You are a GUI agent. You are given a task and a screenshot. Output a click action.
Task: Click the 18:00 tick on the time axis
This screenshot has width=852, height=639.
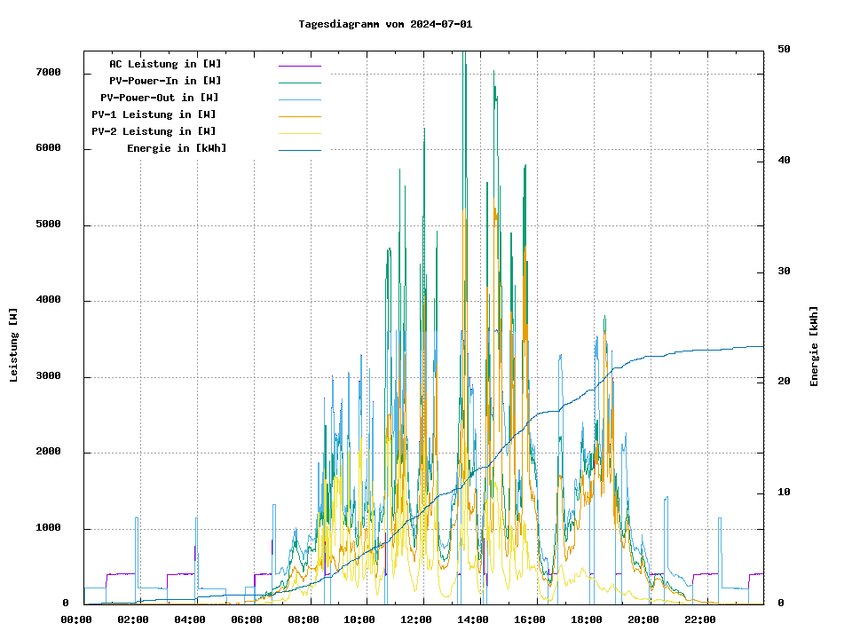(x=587, y=619)
